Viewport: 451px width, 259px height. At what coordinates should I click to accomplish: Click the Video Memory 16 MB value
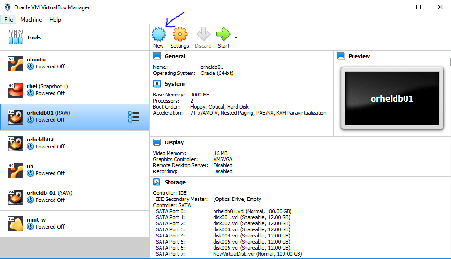click(x=221, y=153)
